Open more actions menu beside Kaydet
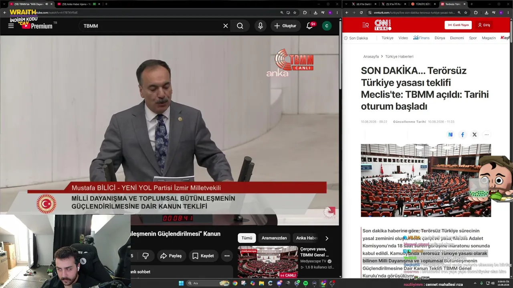Viewport: 513px width, 288px height. (x=227, y=256)
